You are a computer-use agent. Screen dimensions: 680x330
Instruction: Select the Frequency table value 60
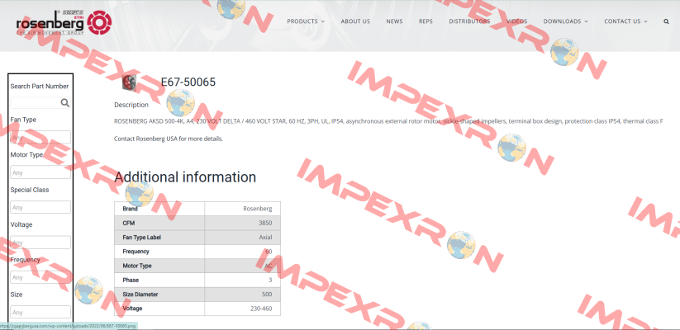(269, 252)
